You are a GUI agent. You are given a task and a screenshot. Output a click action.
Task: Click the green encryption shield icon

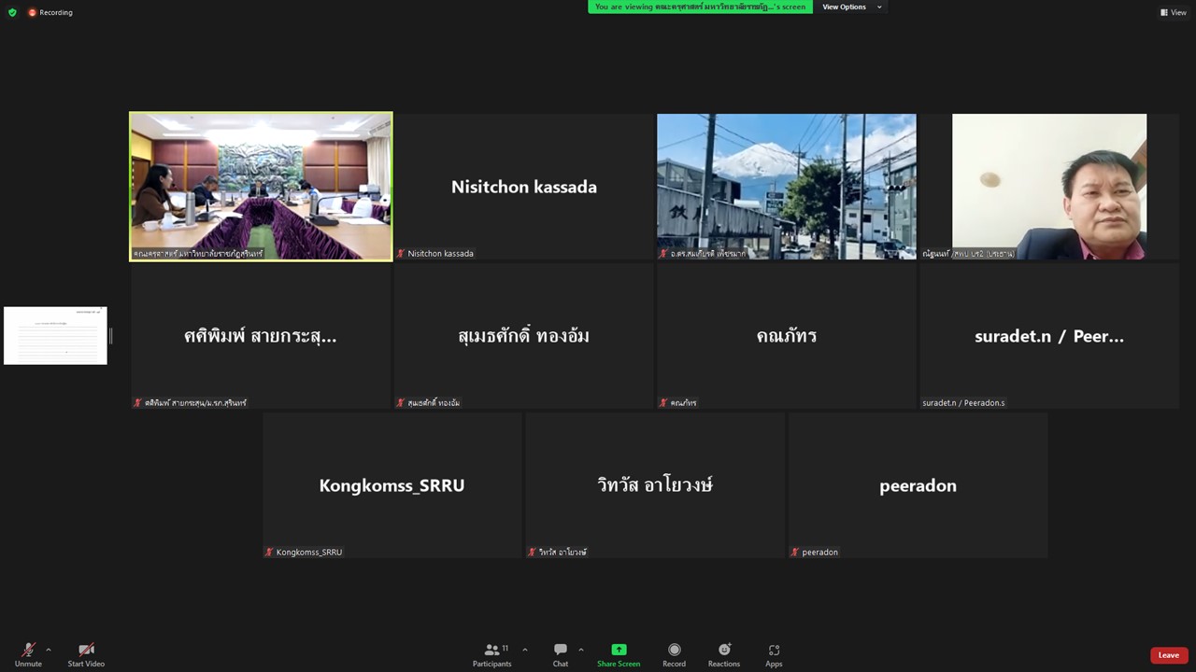point(12,12)
